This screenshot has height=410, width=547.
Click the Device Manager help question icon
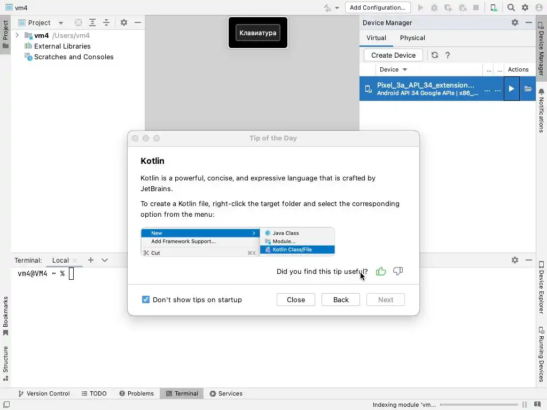[x=448, y=55]
